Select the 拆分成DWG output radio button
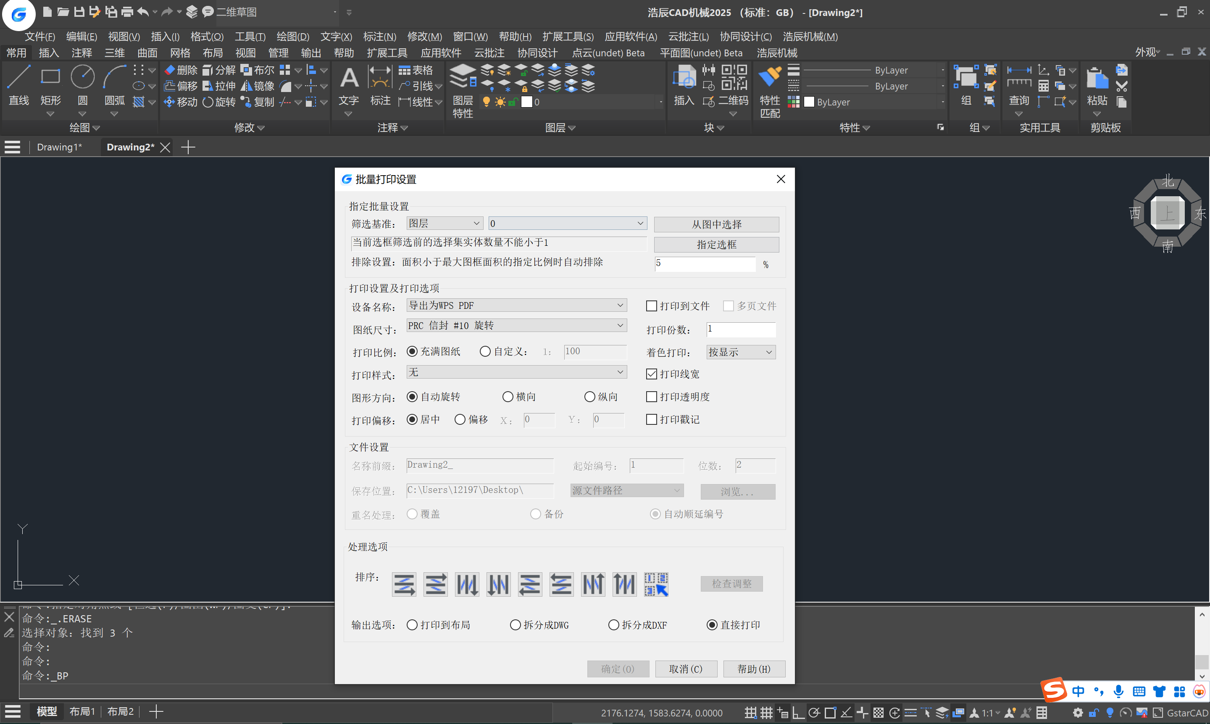The image size is (1210, 724). click(x=515, y=625)
